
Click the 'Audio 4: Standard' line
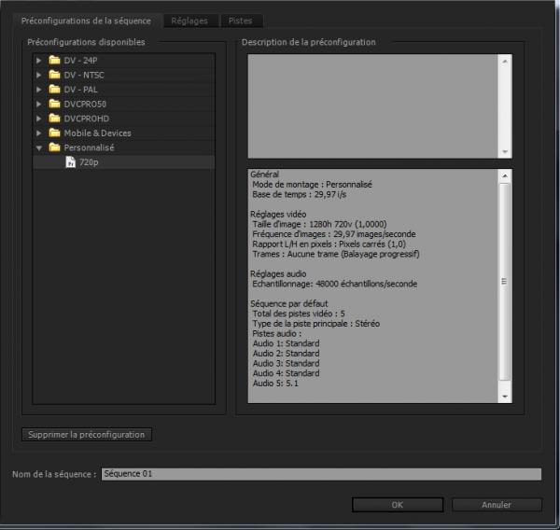[287, 373]
